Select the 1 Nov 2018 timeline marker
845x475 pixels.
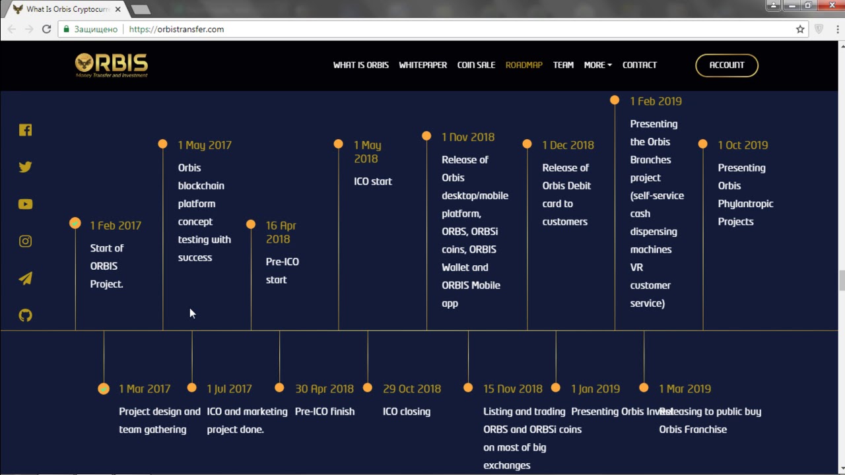tap(426, 136)
